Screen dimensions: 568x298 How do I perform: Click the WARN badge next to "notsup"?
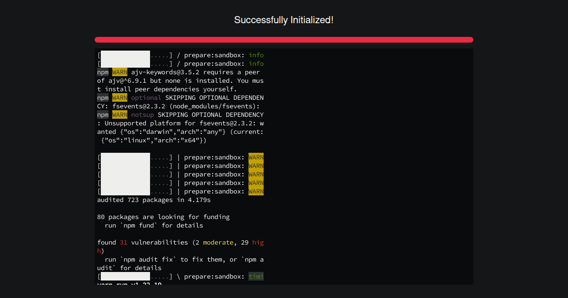tap(119, 114)
